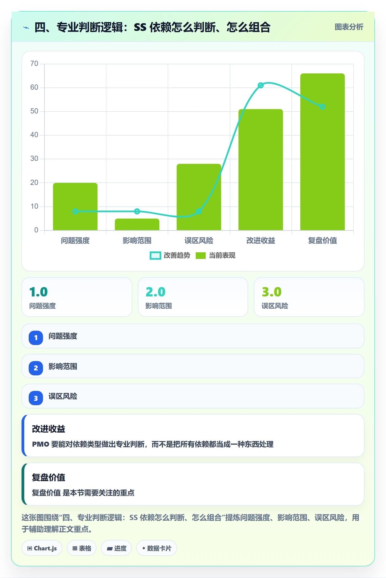Screen dimensions: 386x578
Task: Click the 数据卡片 tag chip
Action: [x=157, y=548]
